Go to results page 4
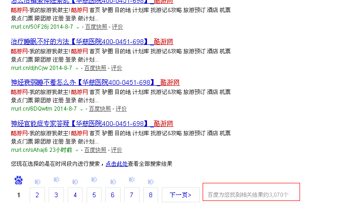The width and height of the screenshot is (351, 206). pyautogui.click(x=75, y=195)
